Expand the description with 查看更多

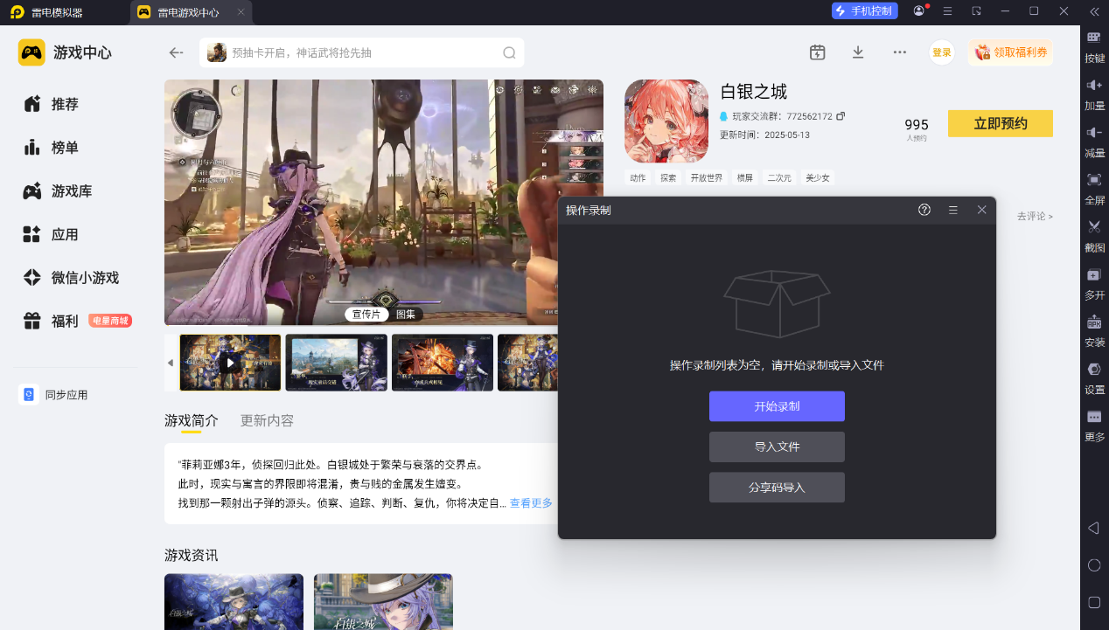pos(531,503)
